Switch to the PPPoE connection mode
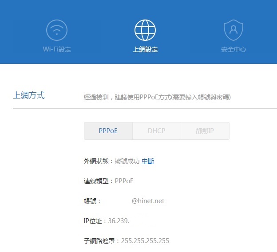The width and height of the screenshot is (277, 252). [x=108, y=131]
